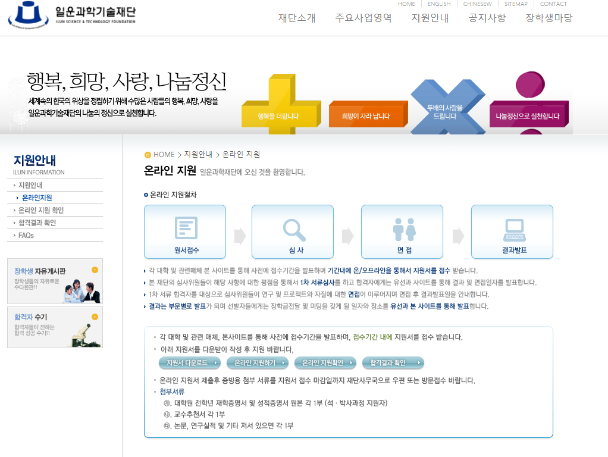Screen dimensions: 608x457
Task: Expand 온라인 지원 확인 sidebar entry
Action: [42, 210]
